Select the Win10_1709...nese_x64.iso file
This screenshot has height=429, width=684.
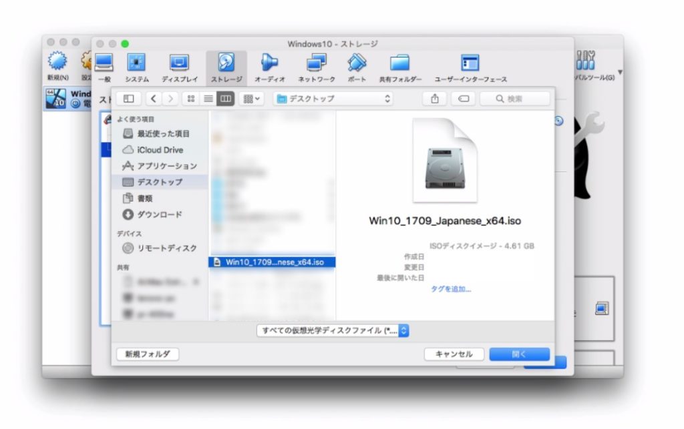273,262
